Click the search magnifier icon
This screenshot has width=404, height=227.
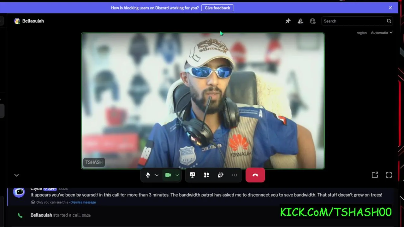point(389,21)
